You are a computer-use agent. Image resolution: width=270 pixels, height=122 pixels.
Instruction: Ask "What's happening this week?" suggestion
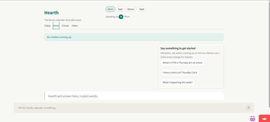click(x=178, y=82)
